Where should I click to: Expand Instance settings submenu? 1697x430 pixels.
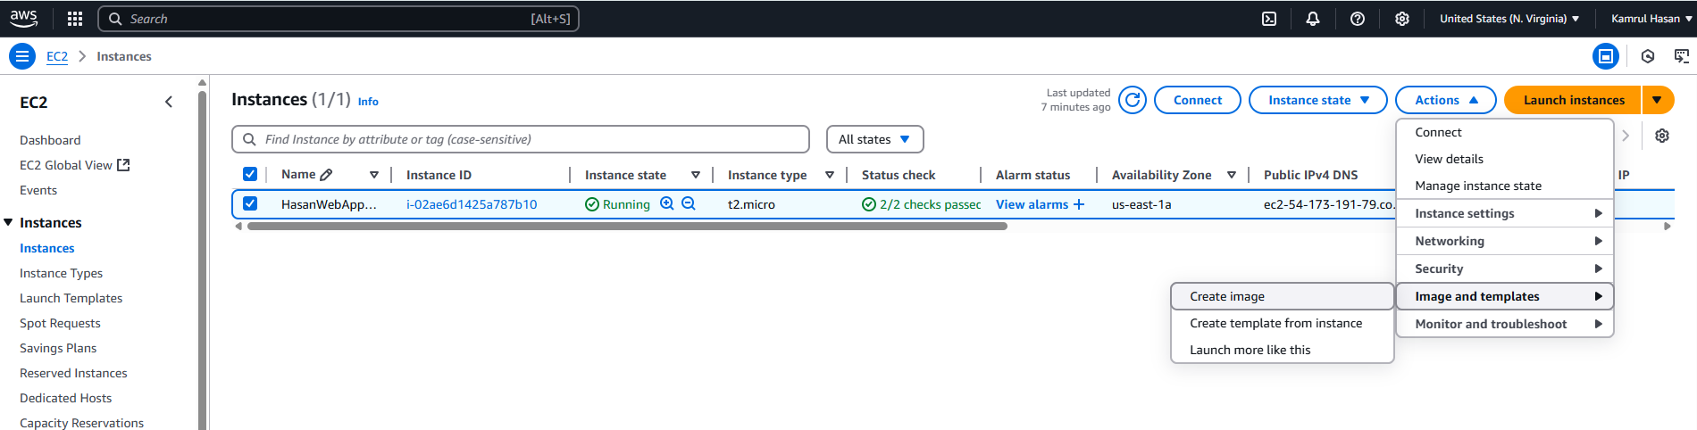[x=1504, y=213]
